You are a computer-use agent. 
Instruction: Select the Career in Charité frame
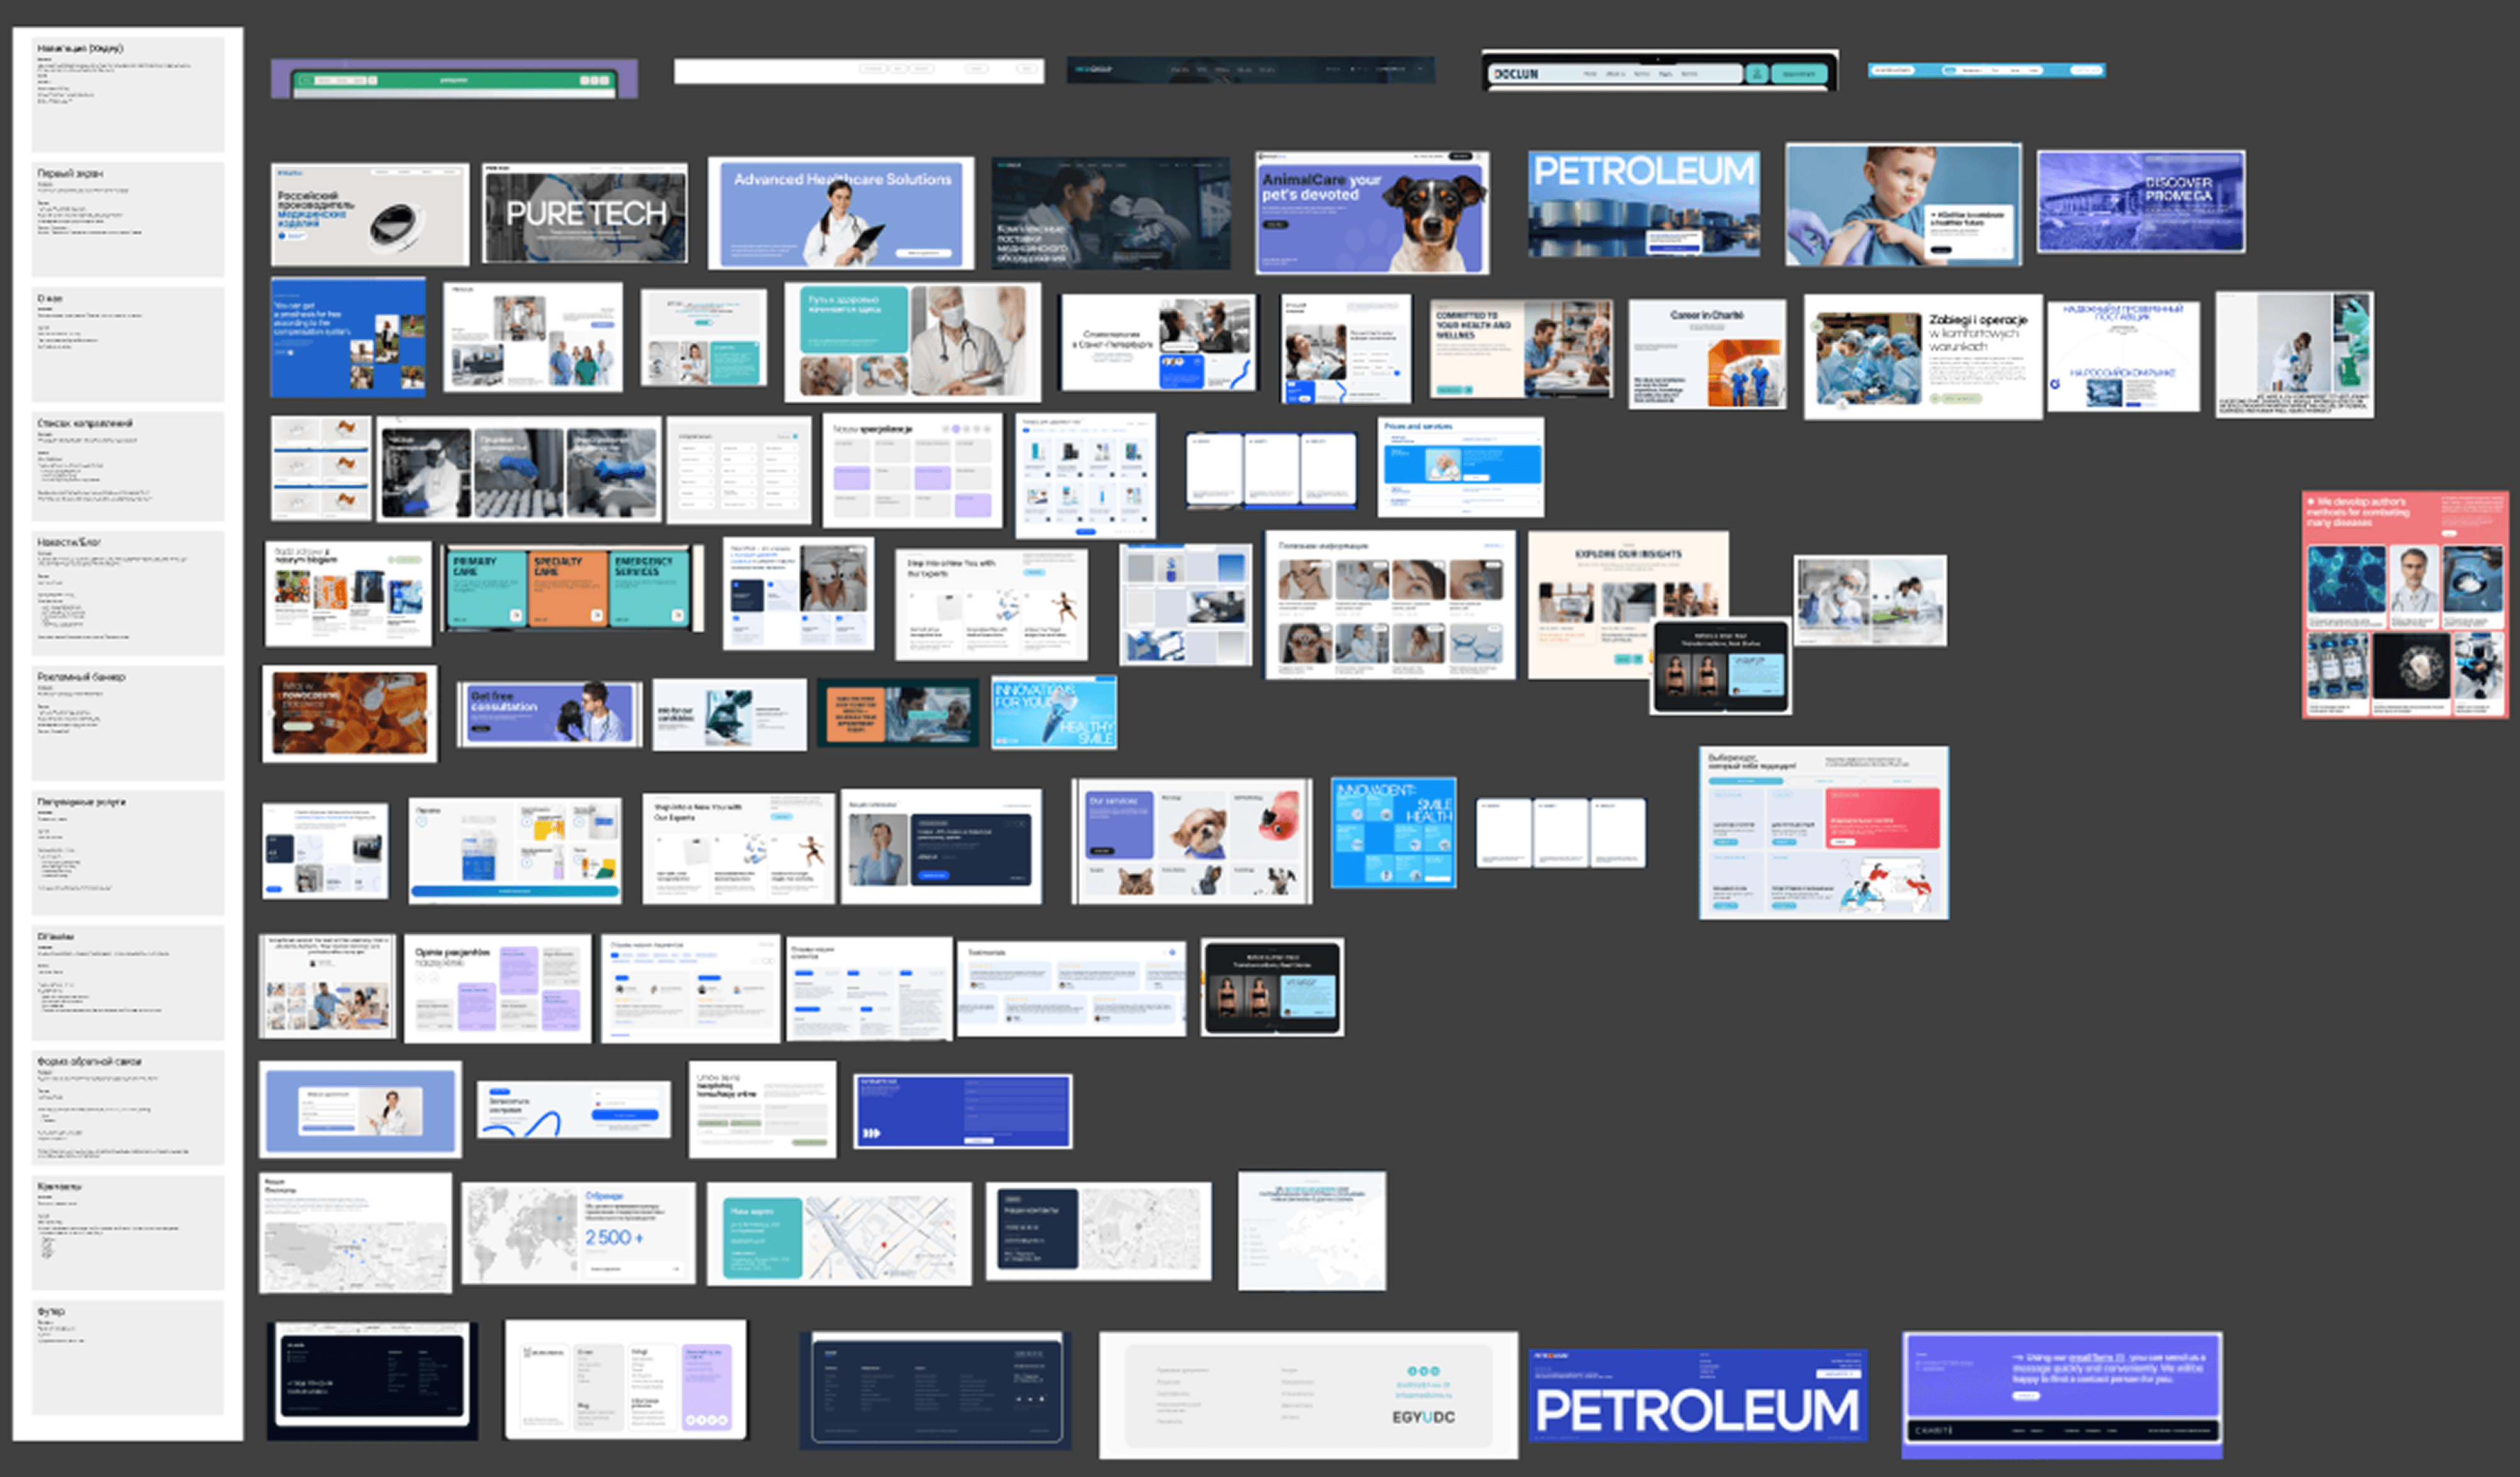1707,354
